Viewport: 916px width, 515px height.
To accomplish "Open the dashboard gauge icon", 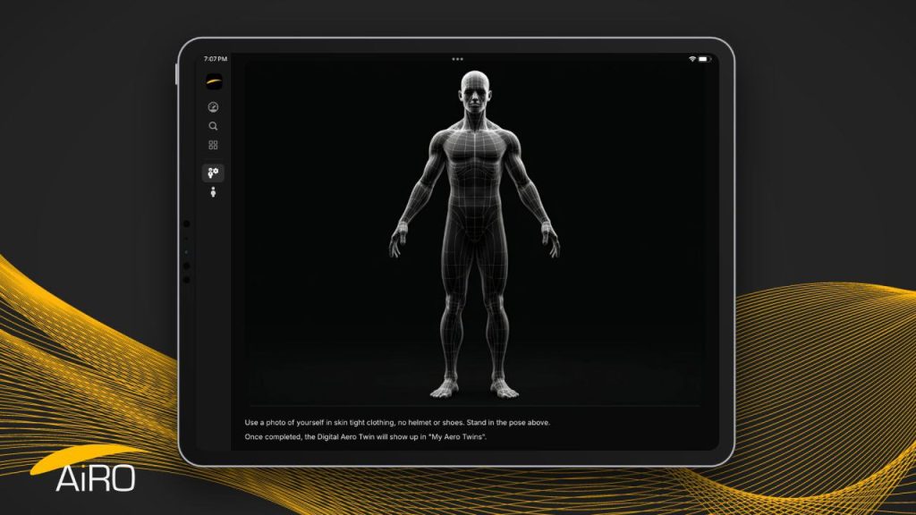I will pos(213,107).
